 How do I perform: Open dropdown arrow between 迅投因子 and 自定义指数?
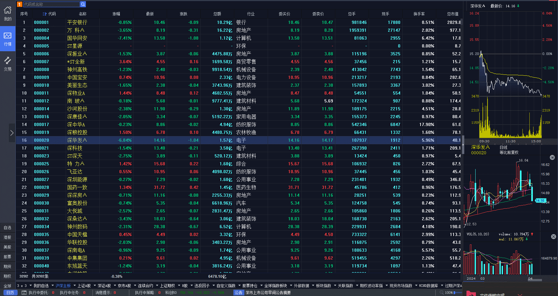click(213, 286)
